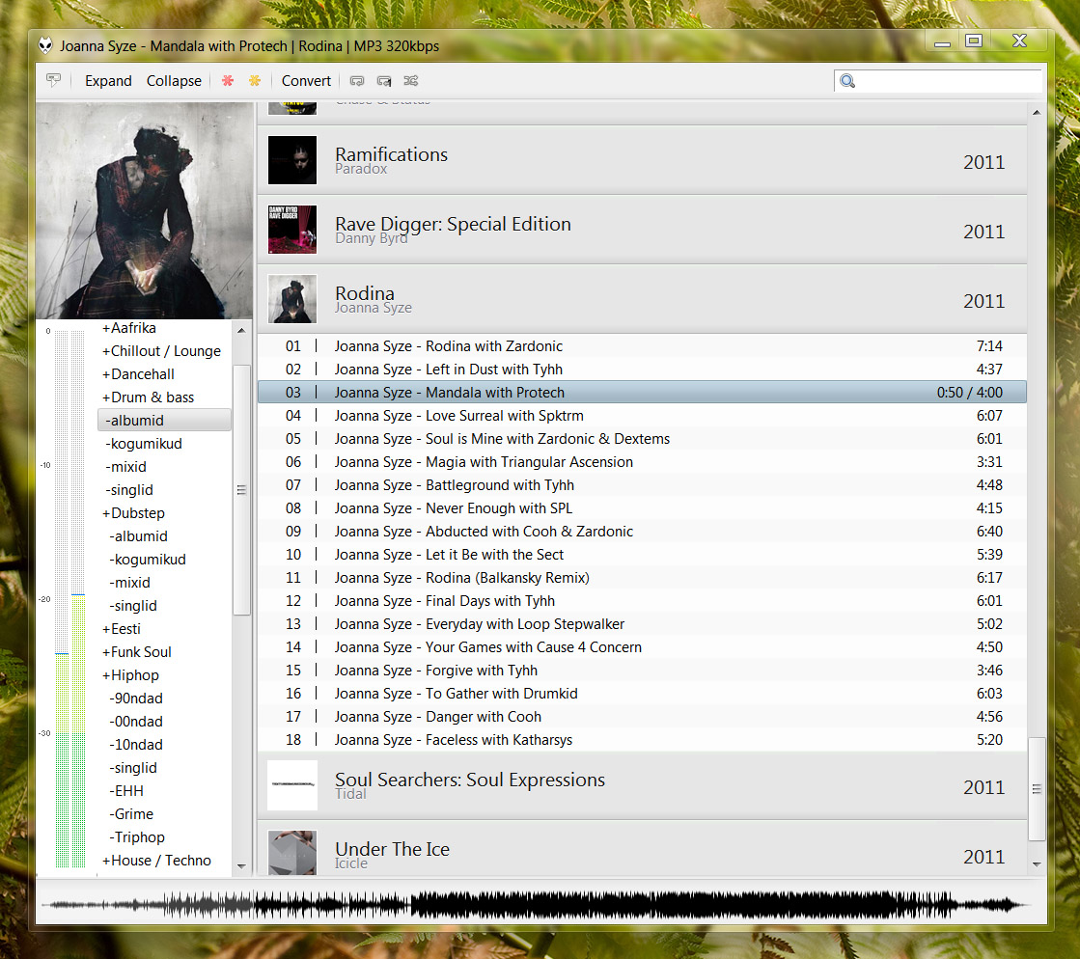
Task: Click the Under The Ice album art
Action: tap(291, 853)
